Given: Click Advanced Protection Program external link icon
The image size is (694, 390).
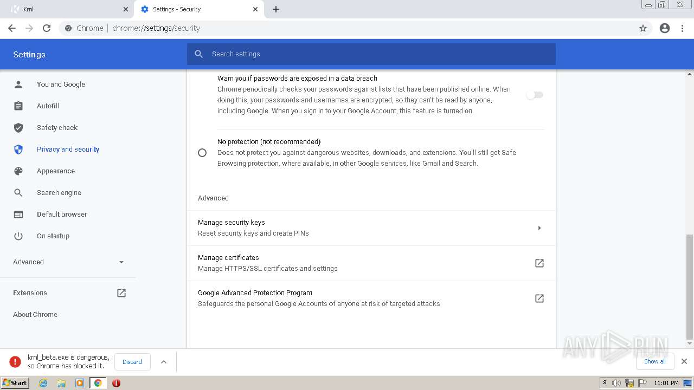Looking at the screenshot, I should 539,298.
